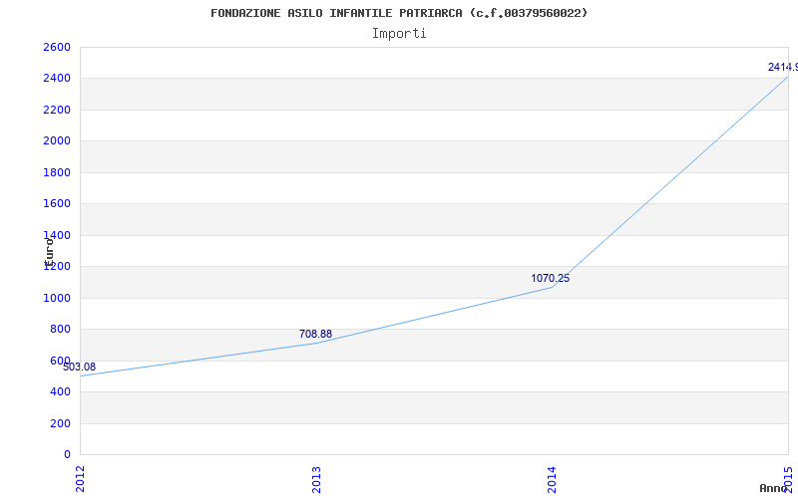Click the 400 y-axis tick label
This screenshot has width=798, height=498.
60,391
